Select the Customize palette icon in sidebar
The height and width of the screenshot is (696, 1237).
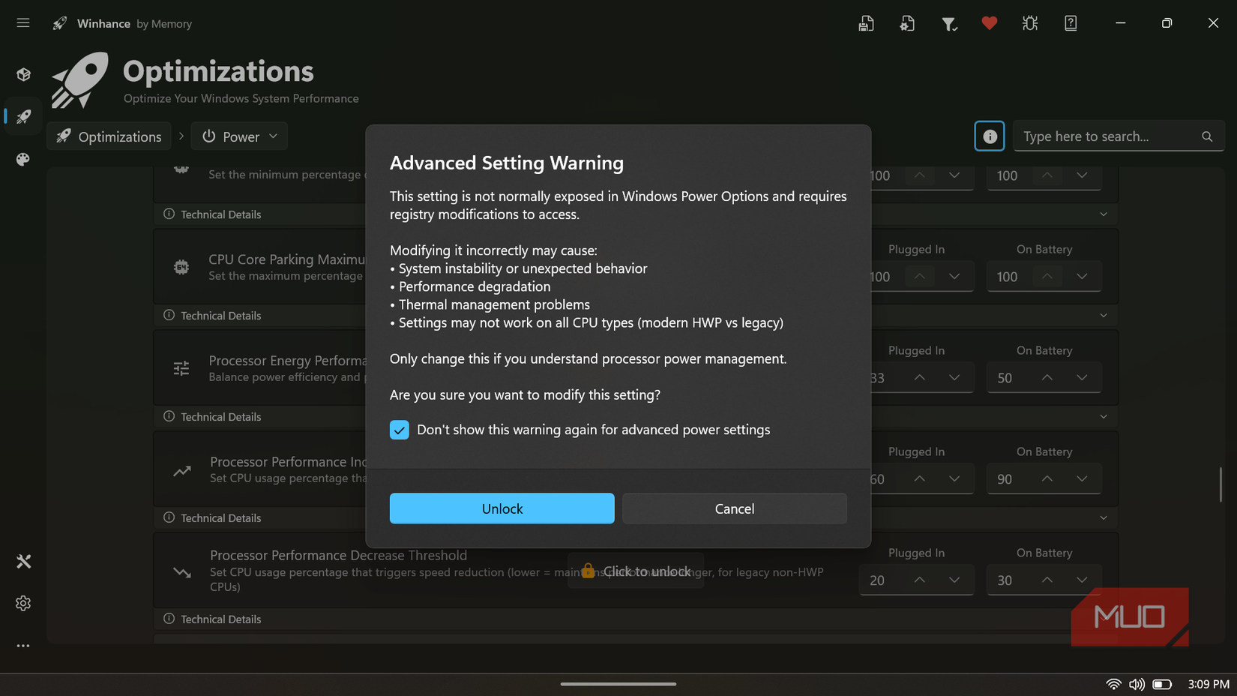22,160
